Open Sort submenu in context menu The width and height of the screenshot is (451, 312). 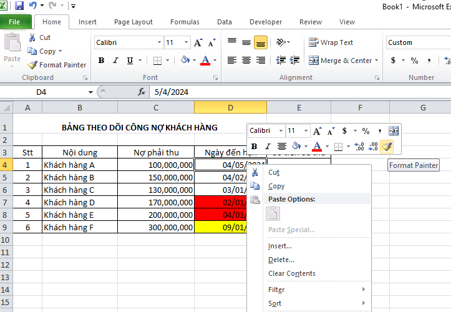309,303
